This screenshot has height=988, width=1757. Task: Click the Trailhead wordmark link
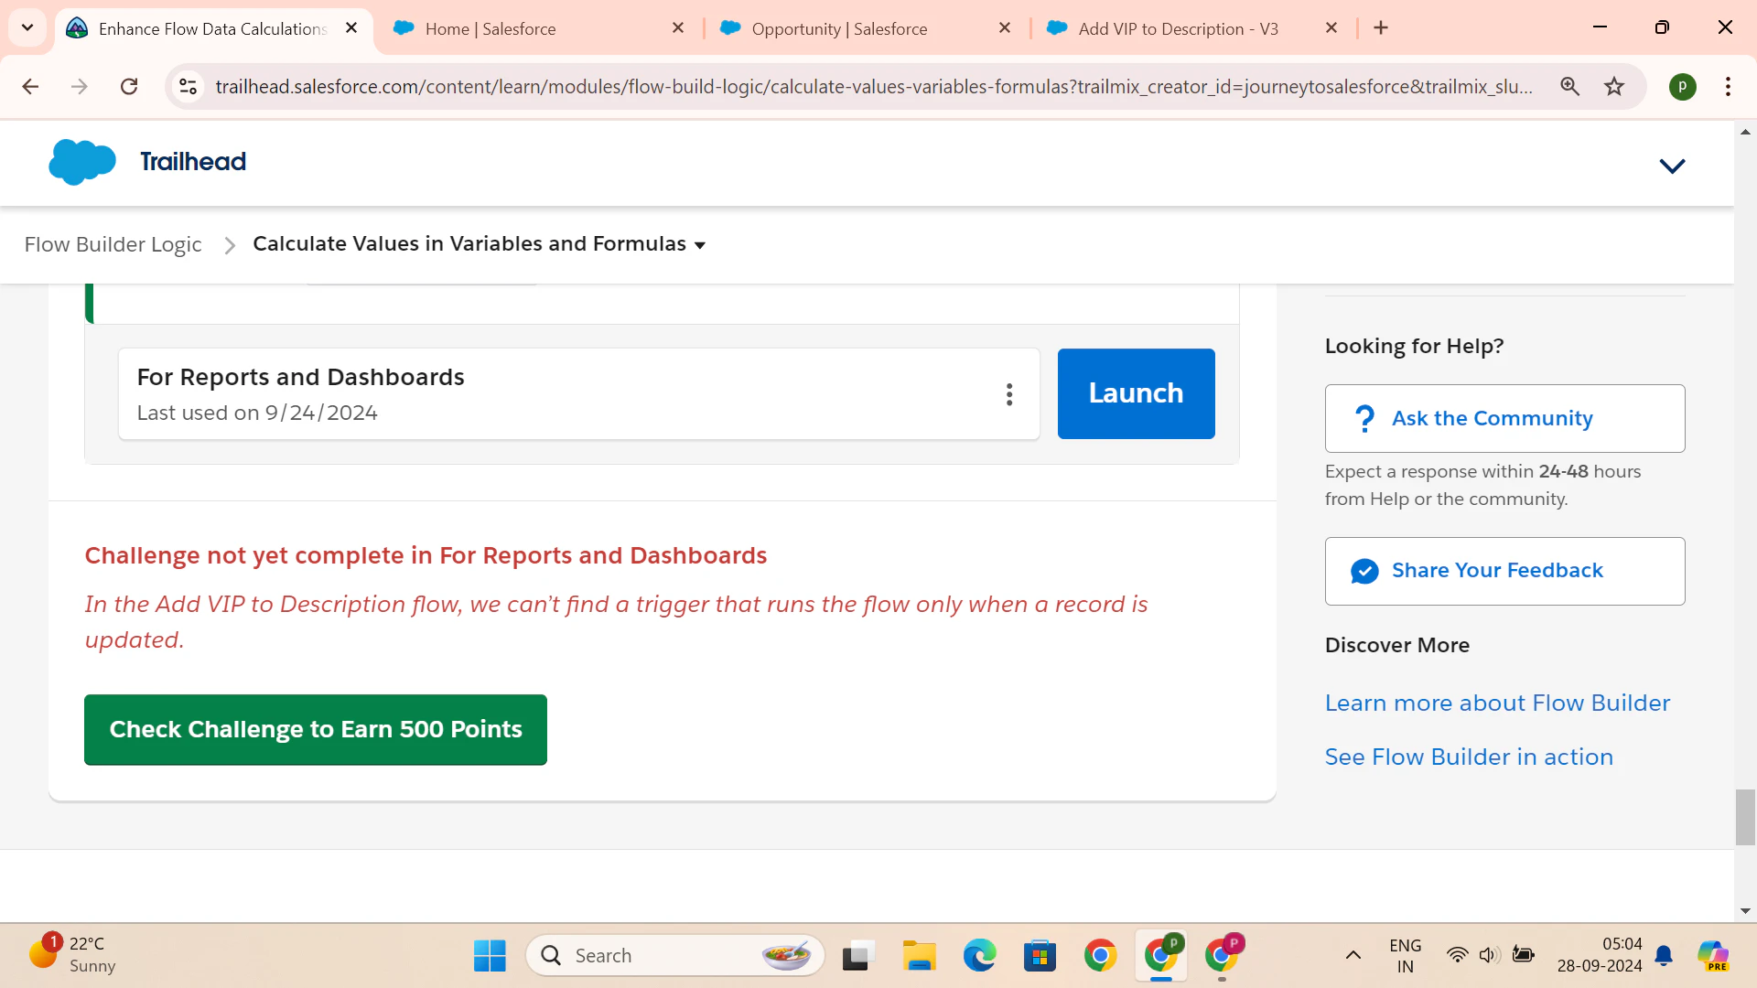click(192, 162)
